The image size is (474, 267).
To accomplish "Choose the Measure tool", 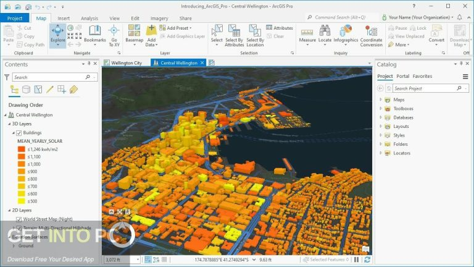I will click(307, 36).
